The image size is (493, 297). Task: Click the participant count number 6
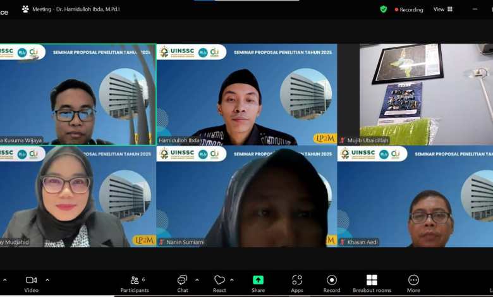click(143, 279)
